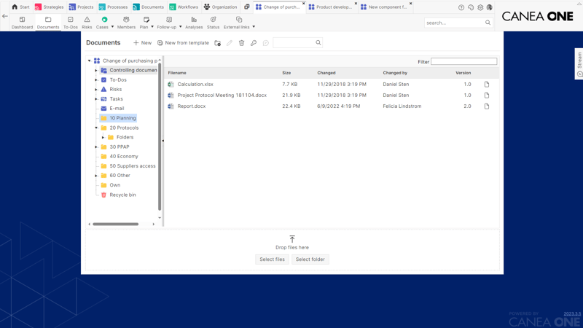Collapse the 20 Protocols folder
Viewport: 583px width, 328px height.
pos(96,128)
